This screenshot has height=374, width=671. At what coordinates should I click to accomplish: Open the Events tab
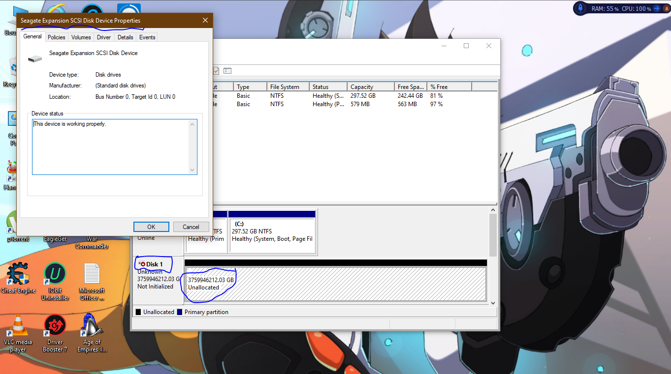tap(147, 37)
